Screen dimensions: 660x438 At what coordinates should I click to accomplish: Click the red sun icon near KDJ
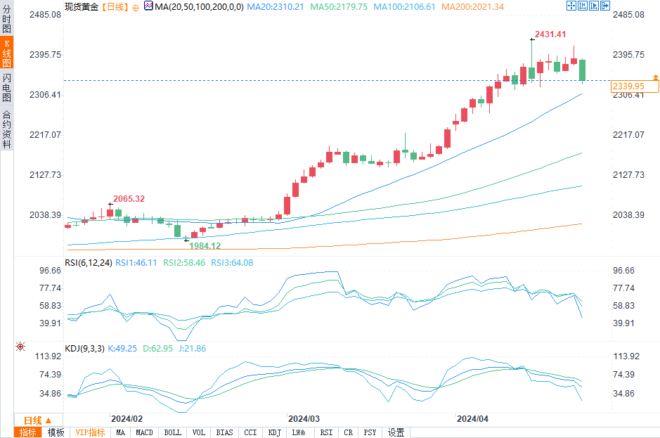point(20,347)
